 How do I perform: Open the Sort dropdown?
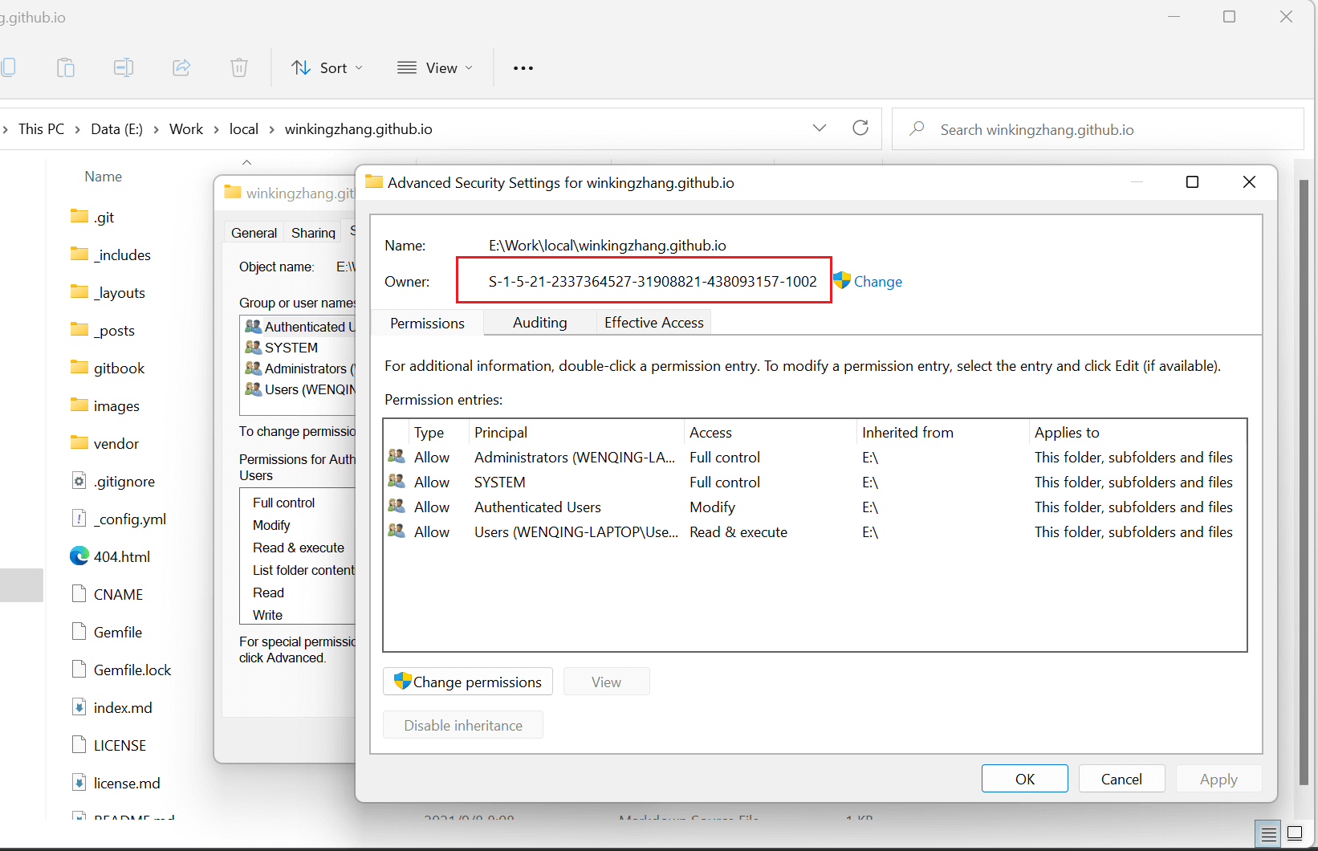pos(327,68)
